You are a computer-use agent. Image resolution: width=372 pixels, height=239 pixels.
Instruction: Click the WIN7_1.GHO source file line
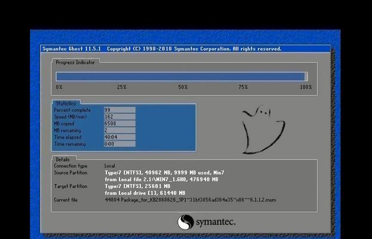[x=162, y=179]
